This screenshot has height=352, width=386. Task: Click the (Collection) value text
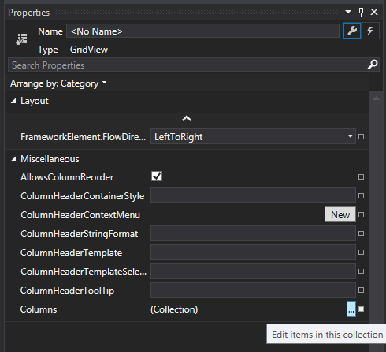pos(174,309)
